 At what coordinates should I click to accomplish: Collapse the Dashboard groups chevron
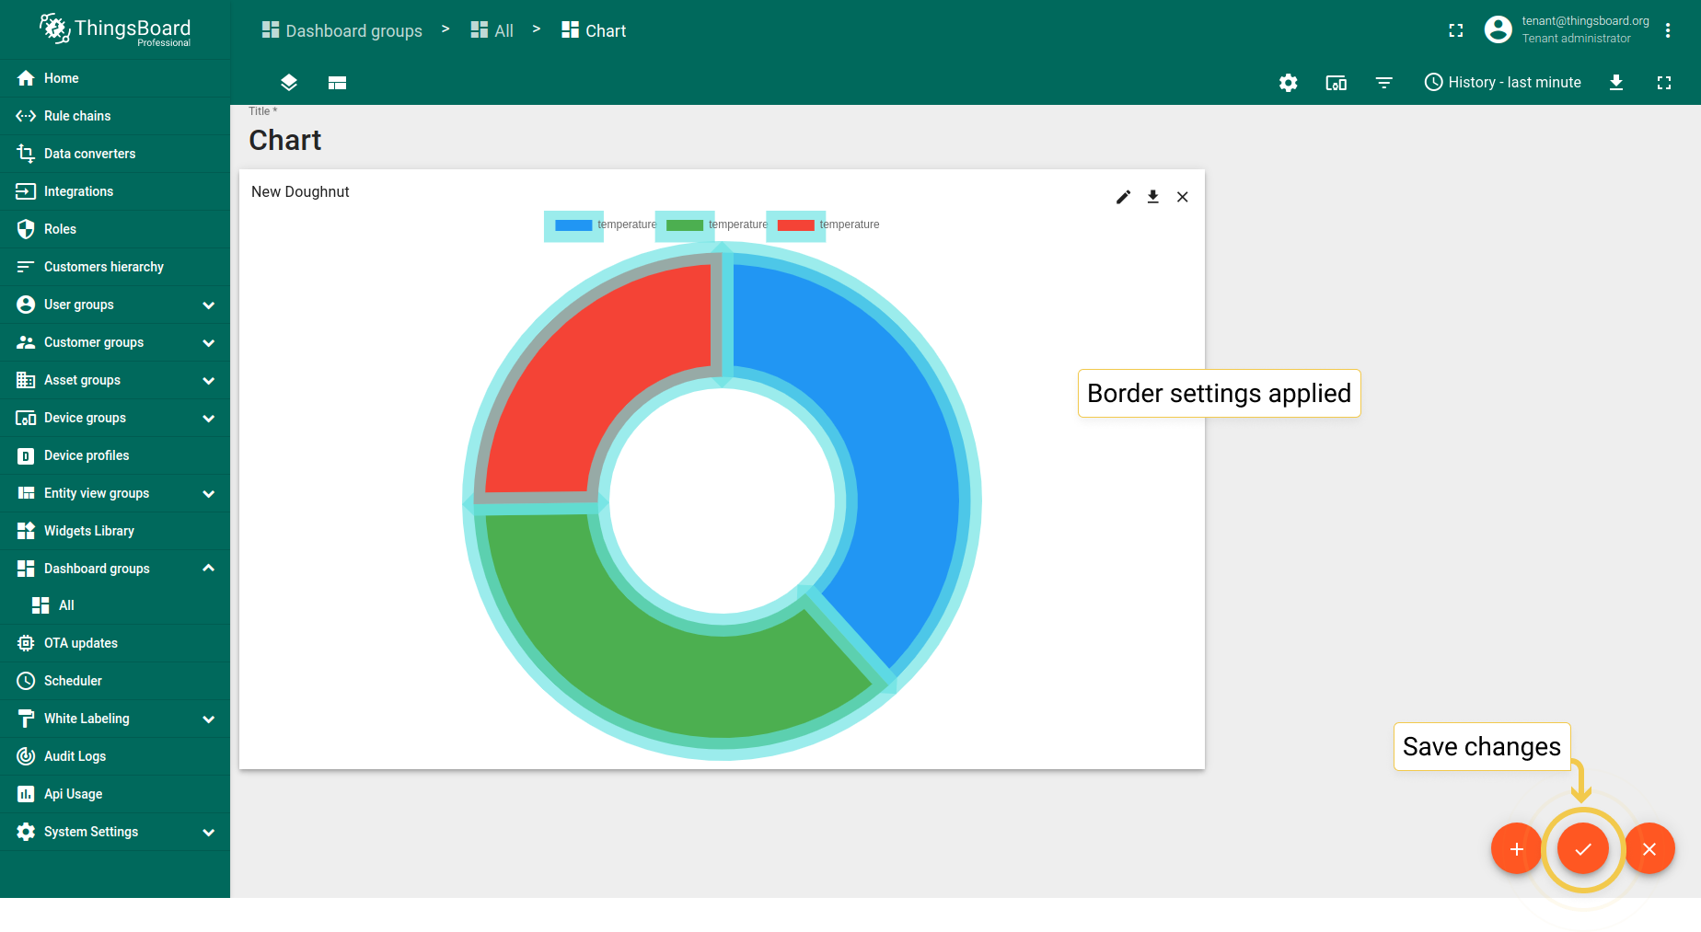[x=209, y=569]
